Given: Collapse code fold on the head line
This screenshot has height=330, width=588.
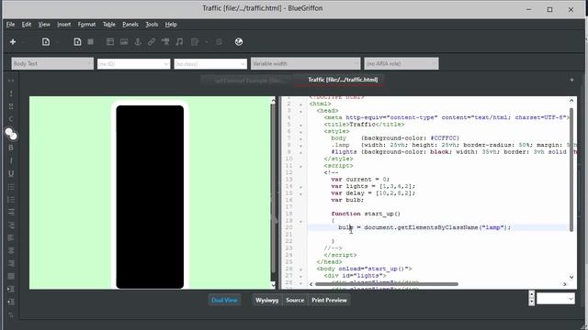Looking at the screenshot, I should [300, 111].
